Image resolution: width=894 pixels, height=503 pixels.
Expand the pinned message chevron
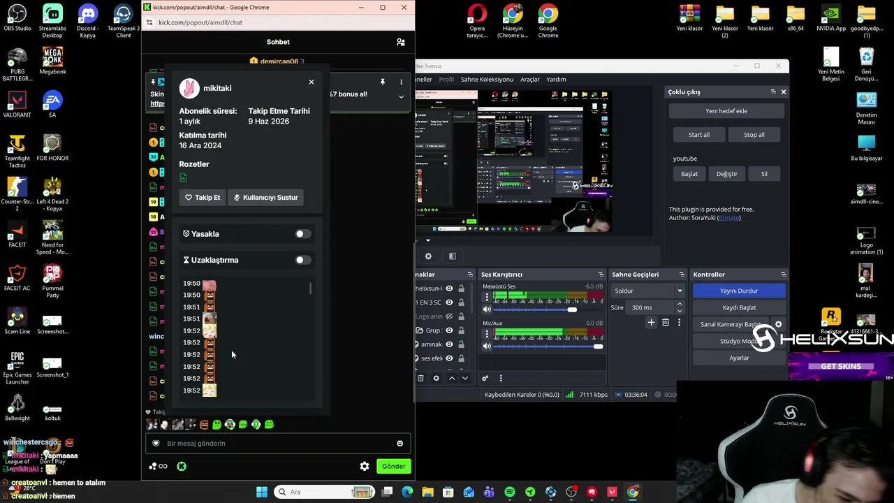tap(401, 97)
